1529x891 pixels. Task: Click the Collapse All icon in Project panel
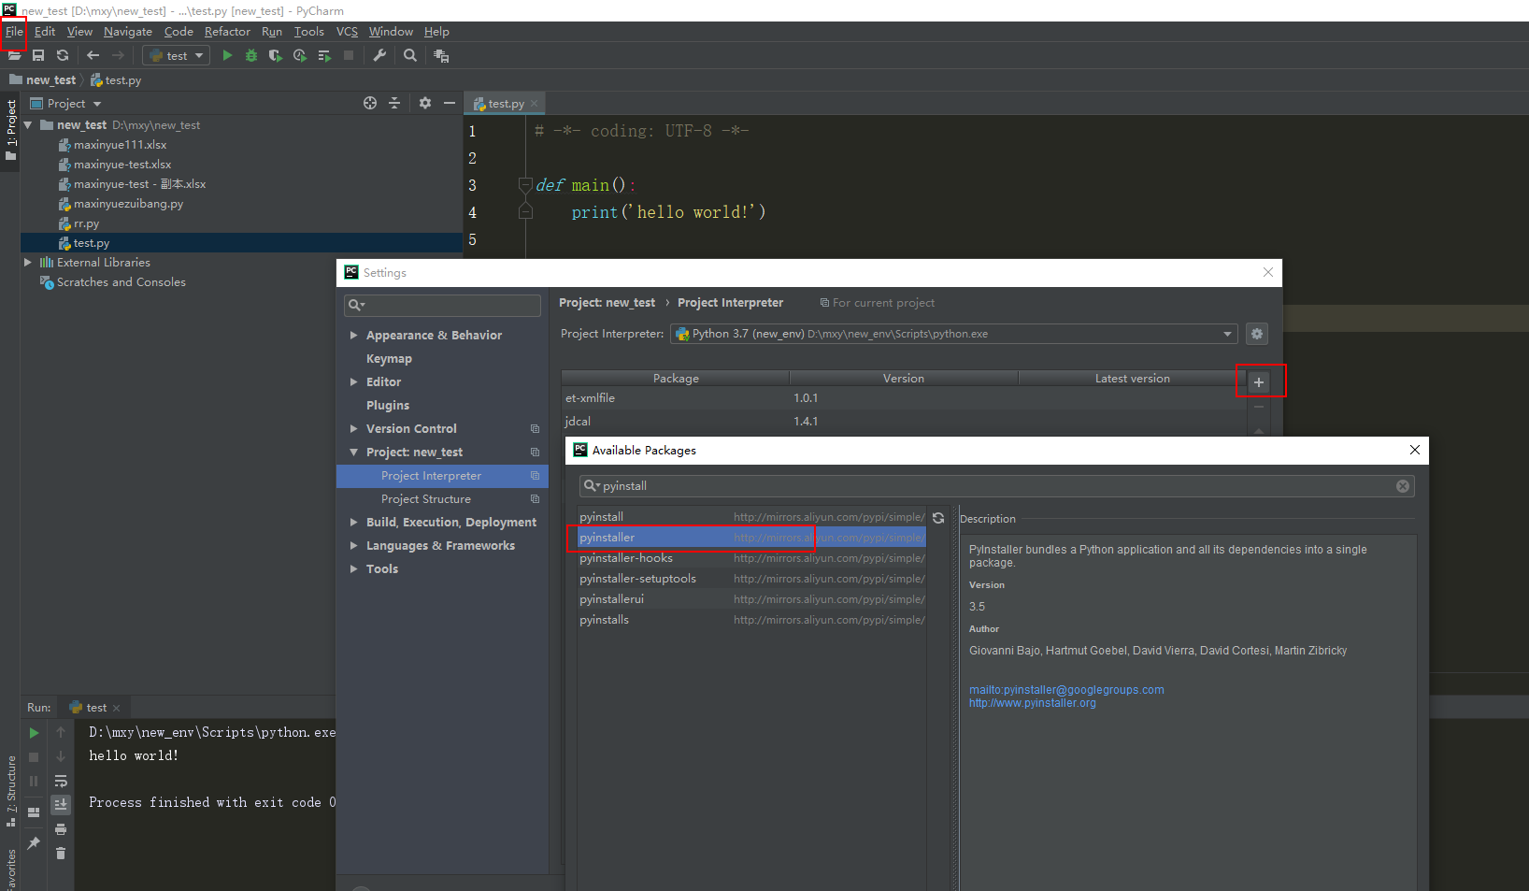point(394,104)
